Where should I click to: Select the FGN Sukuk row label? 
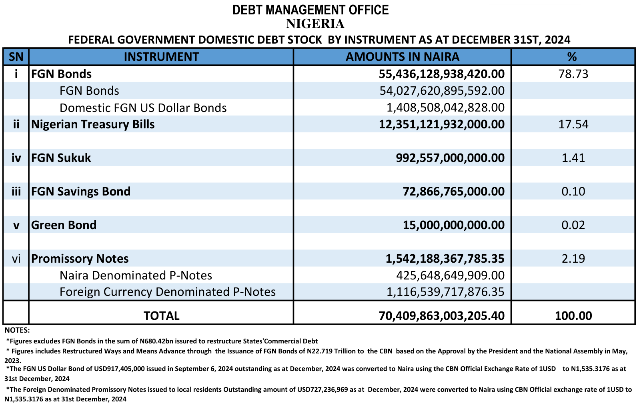[x=61, y=158]
